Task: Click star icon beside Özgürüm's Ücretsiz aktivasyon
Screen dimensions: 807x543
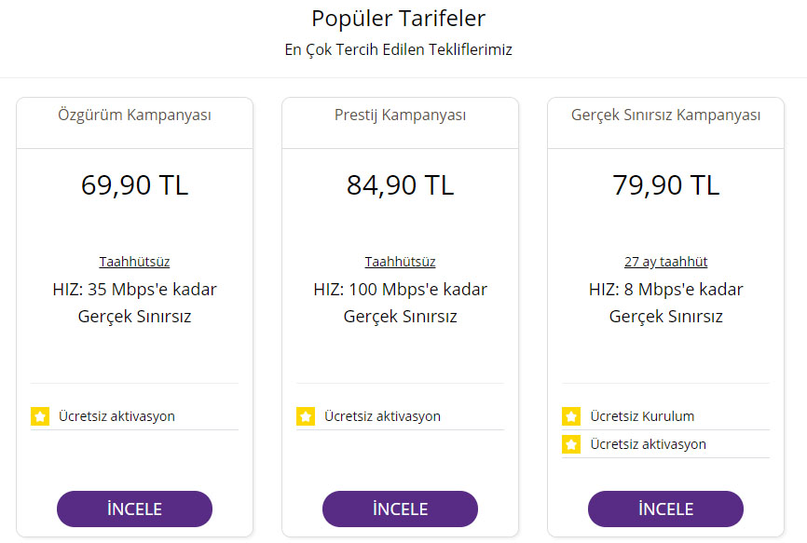Action: 39,416
